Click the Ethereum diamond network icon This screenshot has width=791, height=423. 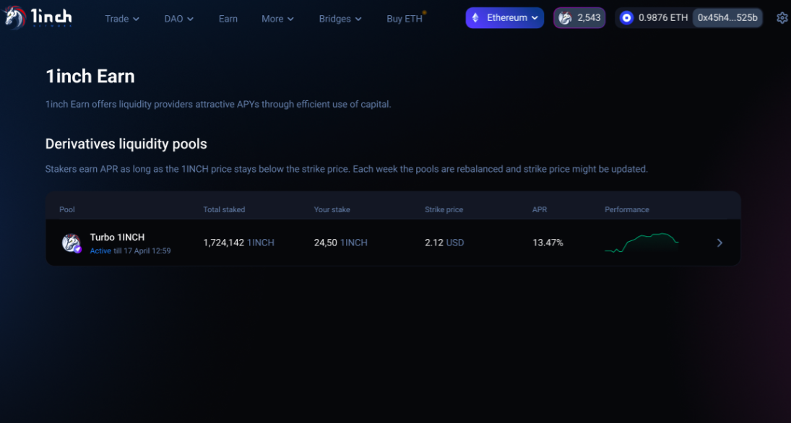pos(475,18)
